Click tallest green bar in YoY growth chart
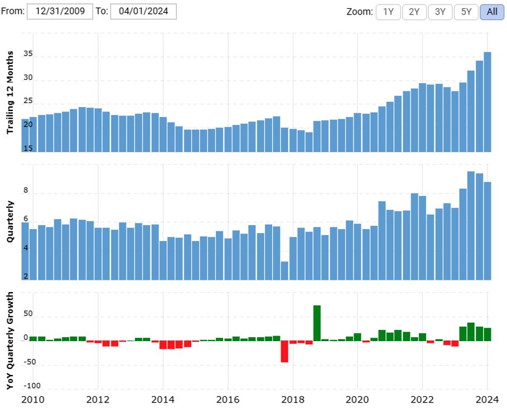The image size is (507, 408). [317, 323]
